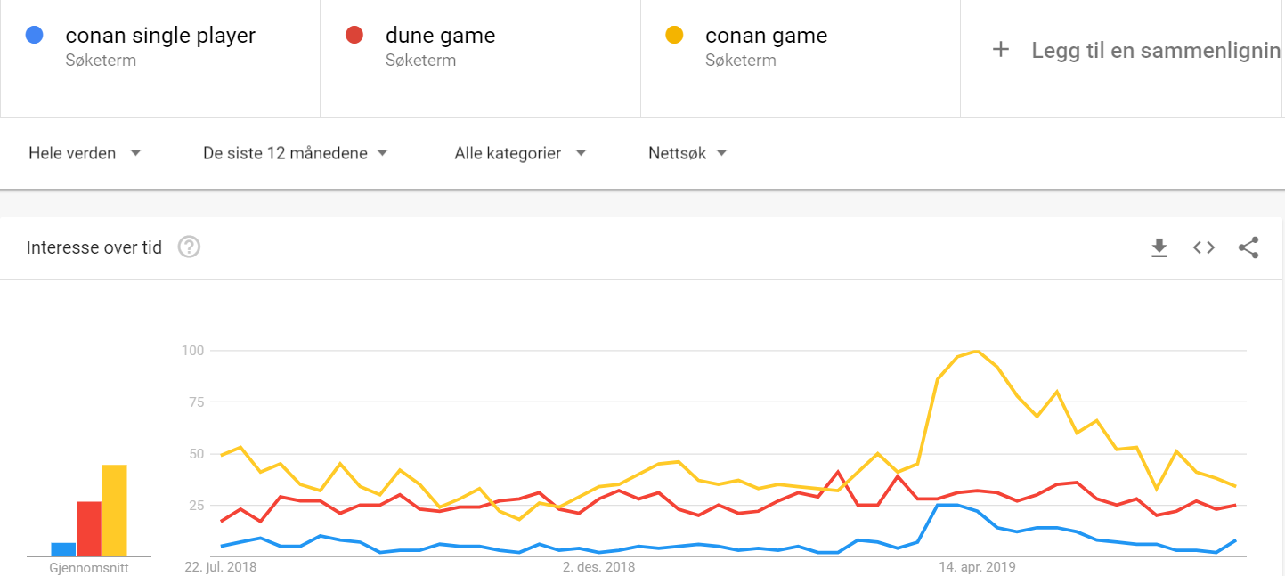The height and width of the screenshot is (576, 1285).
Task: Click the yellow Gjennomsnitt average bar
Action: click(x=115, y=510)
